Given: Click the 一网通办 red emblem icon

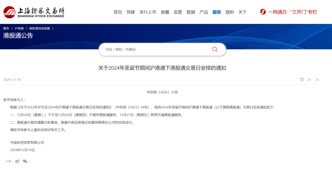Looking at the screenshot, I should coord(263,12).
